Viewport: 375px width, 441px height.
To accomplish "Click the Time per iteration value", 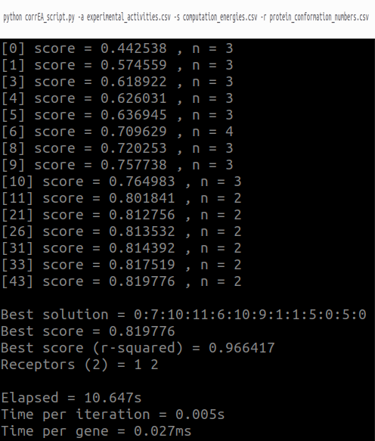I will click(x=200, y=415).
